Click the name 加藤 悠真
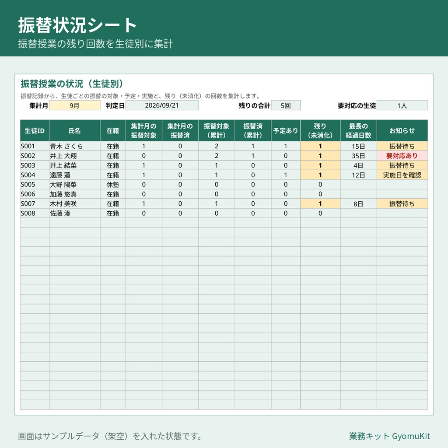The width and height of the screenshot is (448, 448). (63, 194)
